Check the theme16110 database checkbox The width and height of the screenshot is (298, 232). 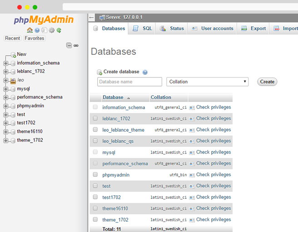[95, 208]
